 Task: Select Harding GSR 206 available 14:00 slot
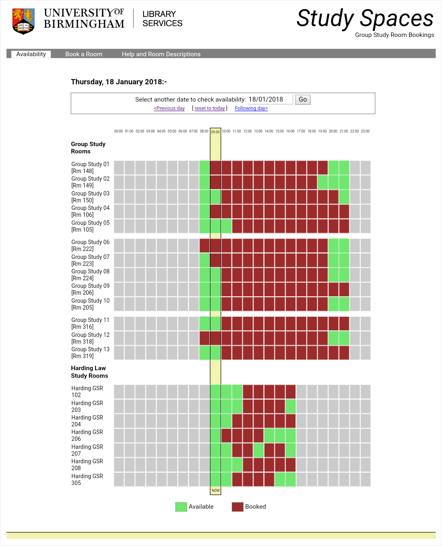point(269,436)
